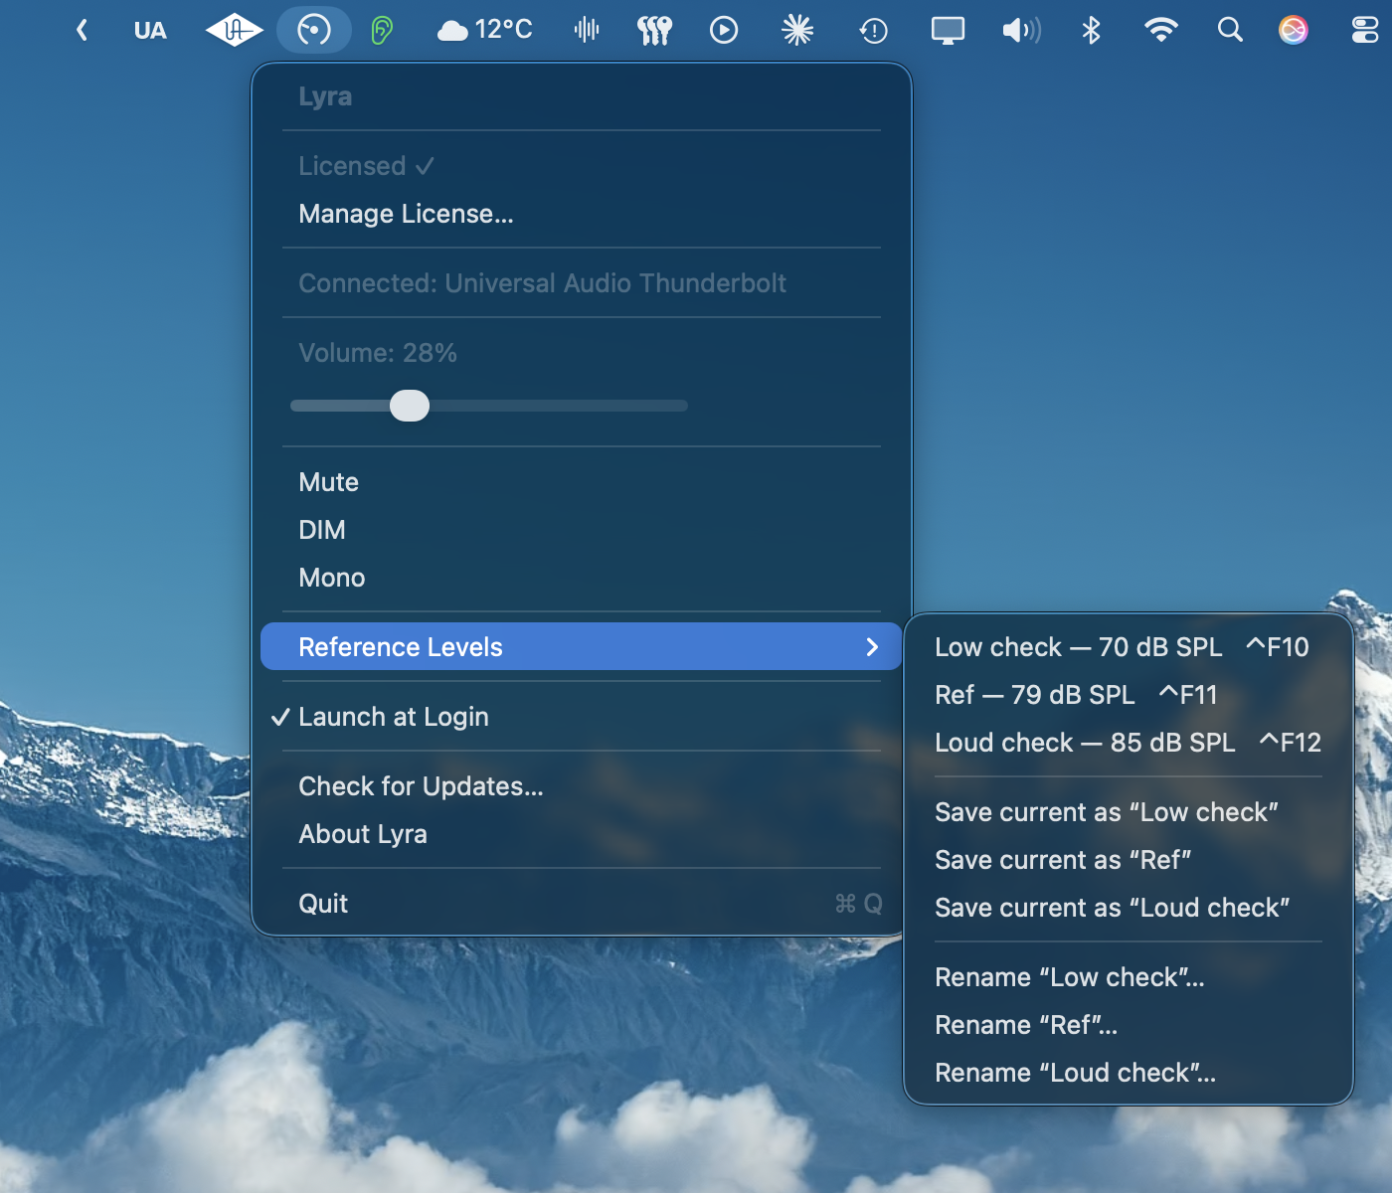Image resolution: width=1392 pixels, height=1193 pixels.
Task: Open the 12°C weather menu bar item
Action: click(485, 31)
